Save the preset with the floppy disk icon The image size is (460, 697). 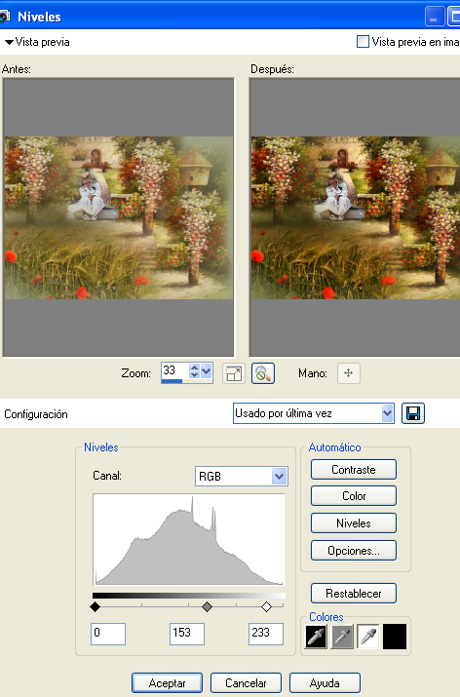tap(413, 413)
